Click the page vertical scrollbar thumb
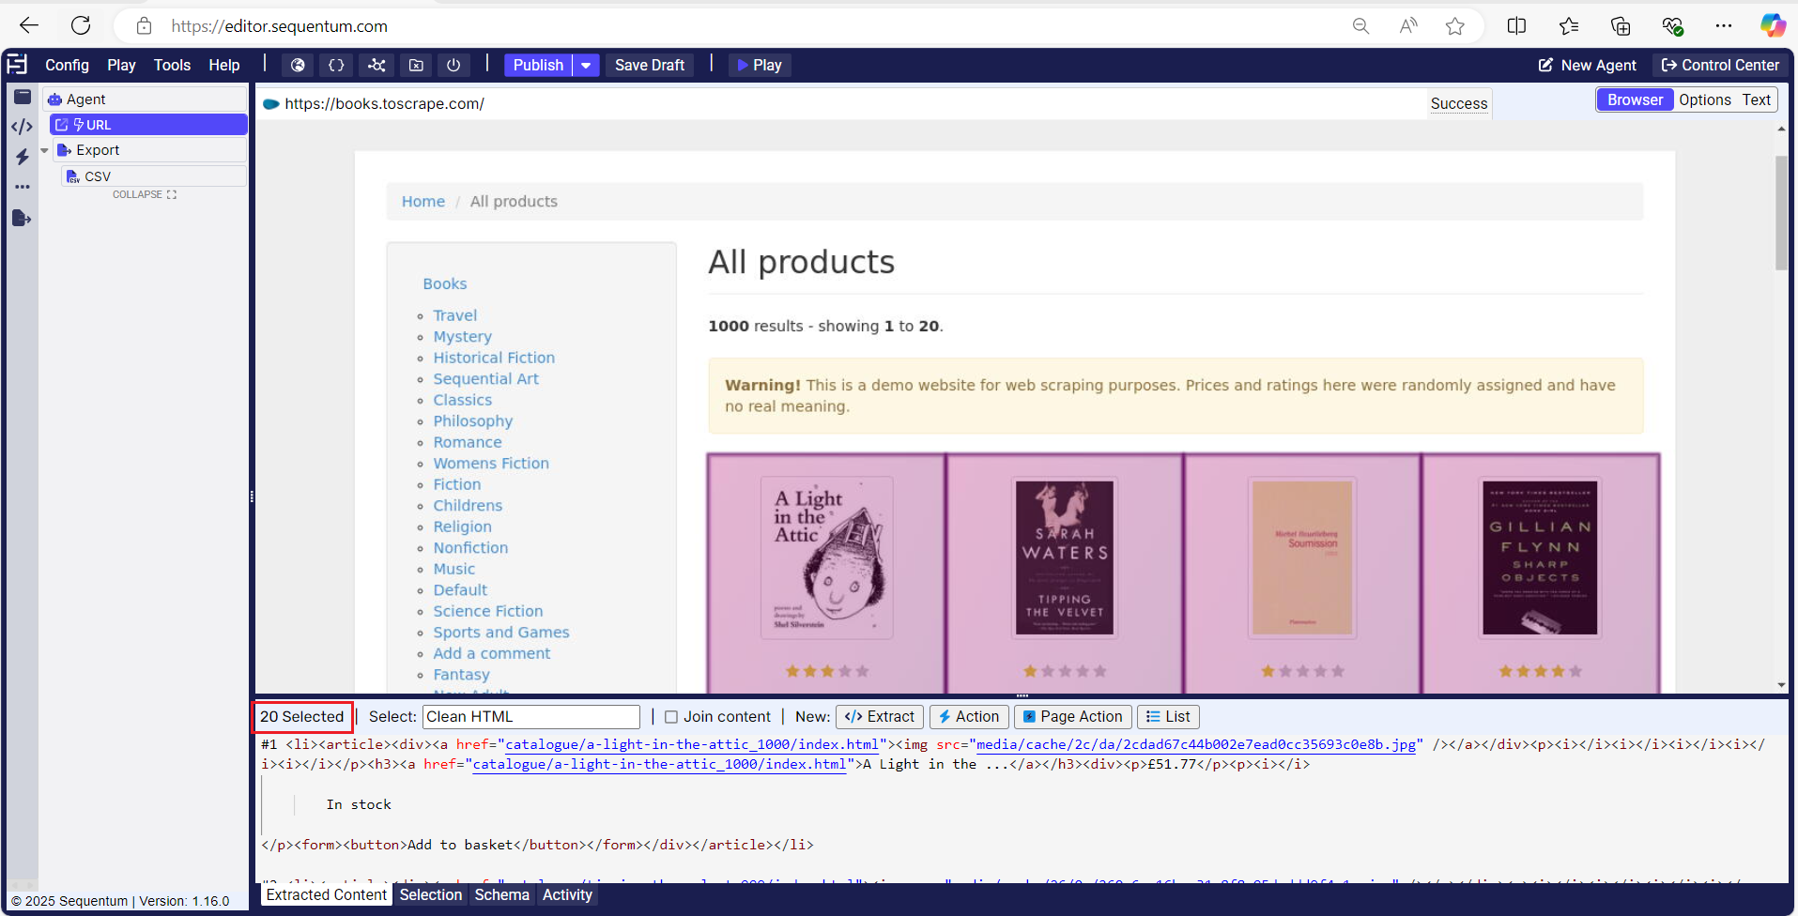 pos(1781,212)
